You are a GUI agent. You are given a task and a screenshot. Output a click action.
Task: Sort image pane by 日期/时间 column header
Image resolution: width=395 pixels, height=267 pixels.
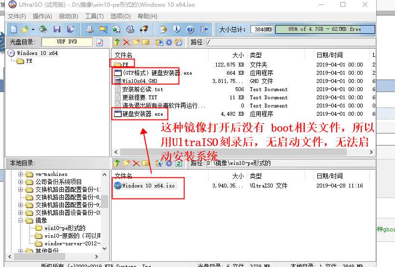329,55
